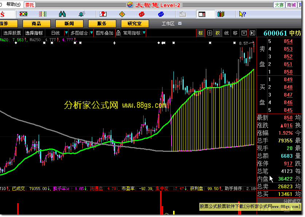Image resolution: width=305 pixels, height=217 pixels.
Task: Click the red circular info icon
Action: pyautogui.click(x=141, y=14)
